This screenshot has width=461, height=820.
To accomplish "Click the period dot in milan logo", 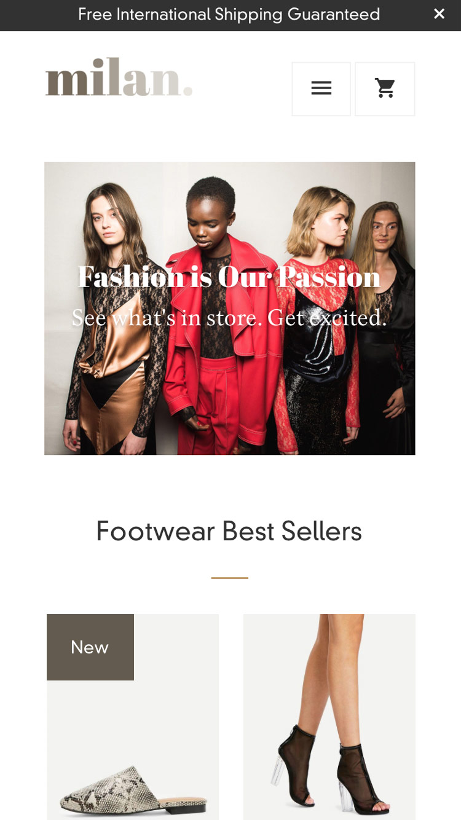I will pos(187,91).
